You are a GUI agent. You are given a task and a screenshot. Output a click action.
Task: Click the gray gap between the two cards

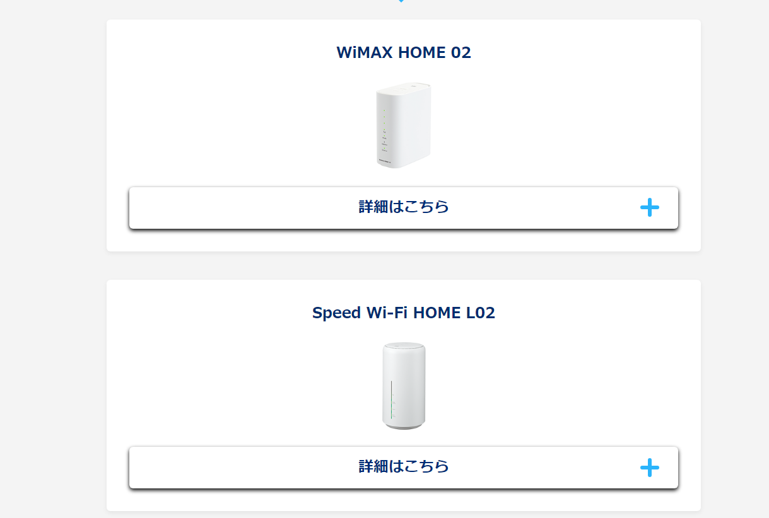coord(404,265)
